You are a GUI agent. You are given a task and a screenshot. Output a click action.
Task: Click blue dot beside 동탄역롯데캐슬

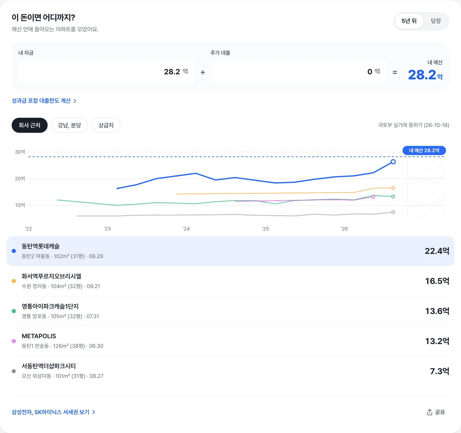click(x=14, y=251)
